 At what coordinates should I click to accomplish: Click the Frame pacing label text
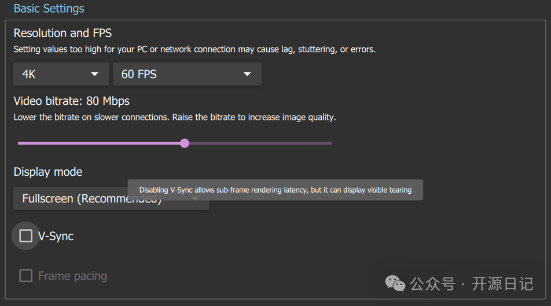tap(72, 276)
